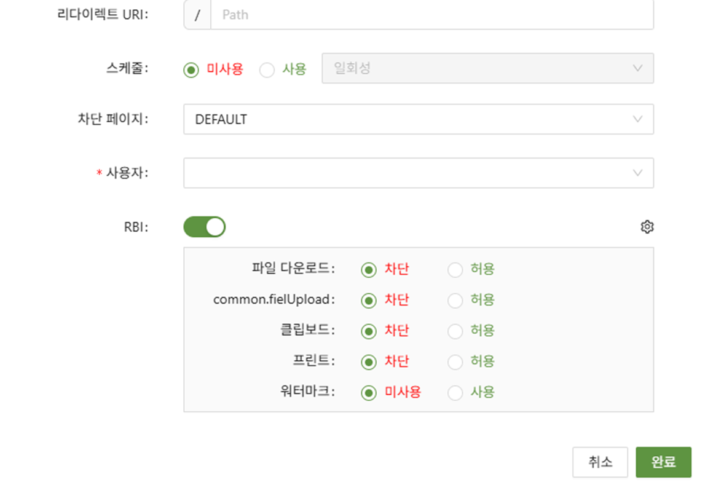Click the 취소 button
The height and width of the screenshot is (493, 705).
(x=600, y=462)
